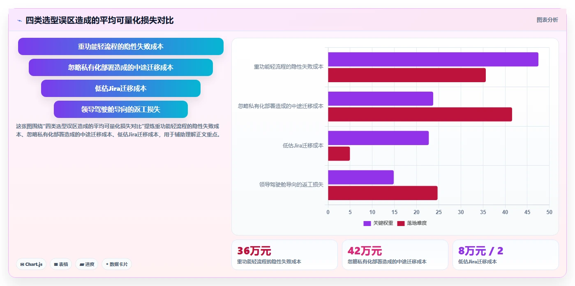Click the purple bar for 忽略私有化部署造成的中途迁移成本
575x286 pixels.
pyautogui.click(x=381, y=99)
